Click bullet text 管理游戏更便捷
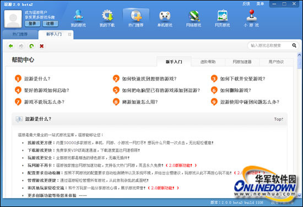The width and height of the screenshot is (303, 207). (42, 181)
